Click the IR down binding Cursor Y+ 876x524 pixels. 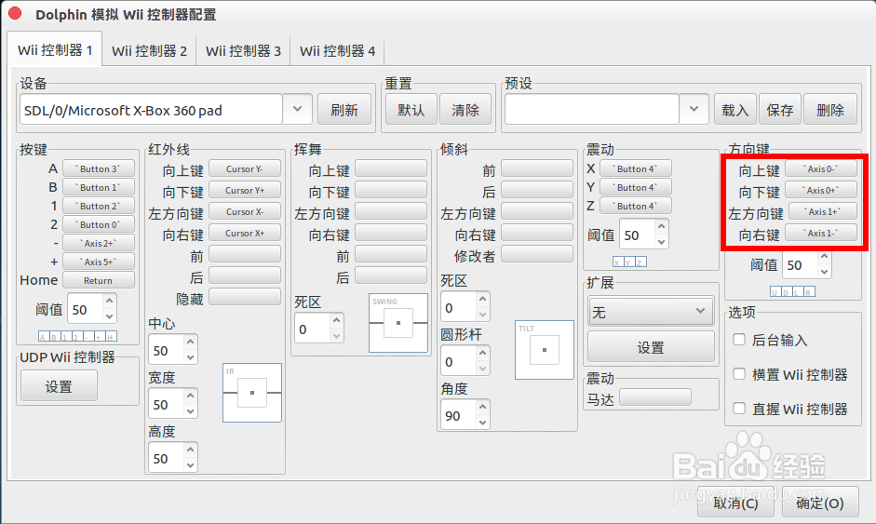[x=245, y=190]
